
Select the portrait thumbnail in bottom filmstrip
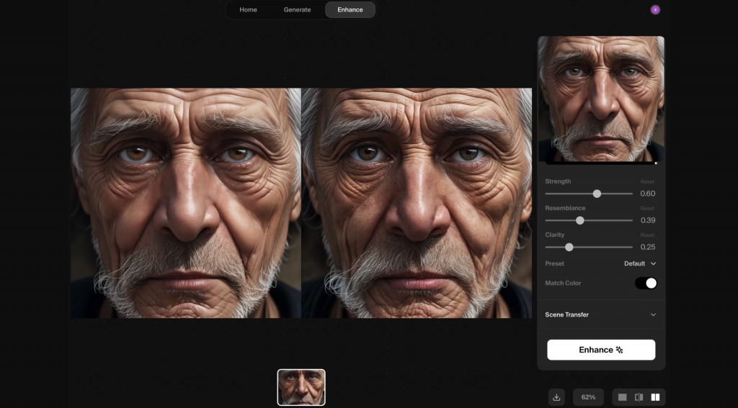(301, 387)
